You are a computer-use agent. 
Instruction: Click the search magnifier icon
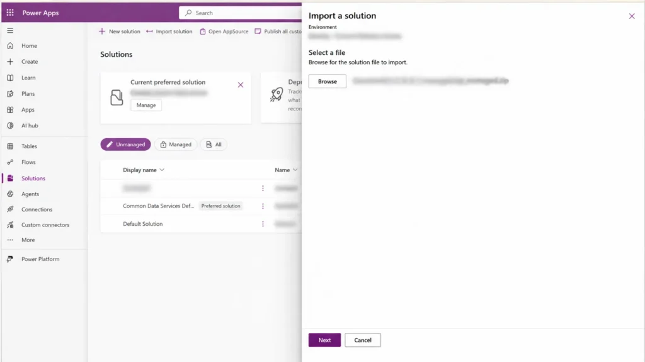pos(188,13)
